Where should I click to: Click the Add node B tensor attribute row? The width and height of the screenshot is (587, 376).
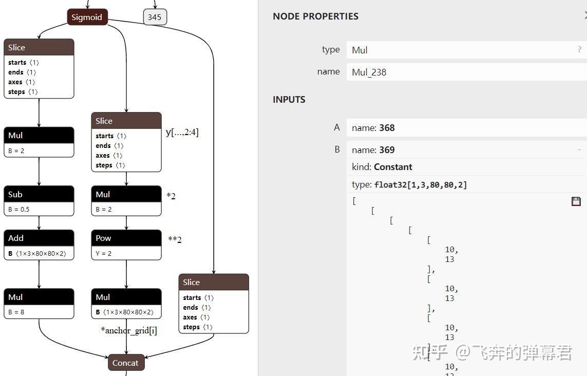39,254
